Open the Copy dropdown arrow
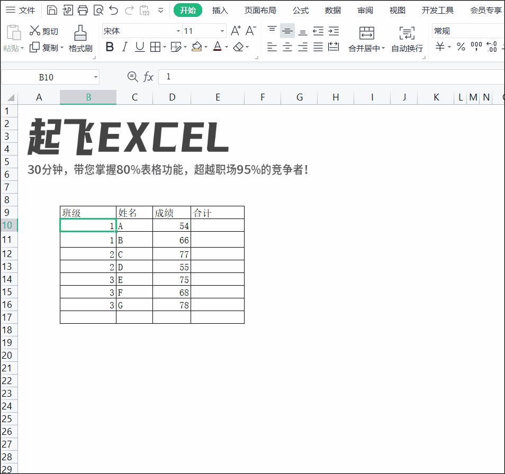Image resolution: width=505 pixels, height=474 pixels. tap(61, 48)
